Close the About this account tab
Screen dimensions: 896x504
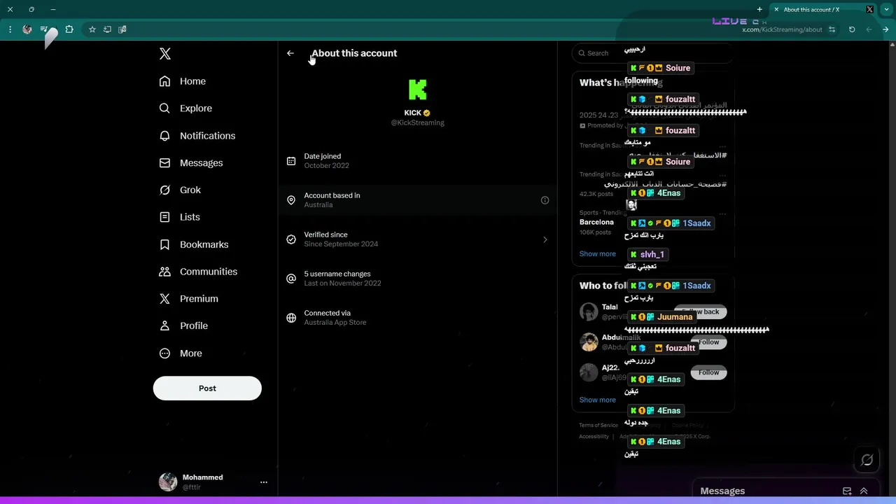776,10
